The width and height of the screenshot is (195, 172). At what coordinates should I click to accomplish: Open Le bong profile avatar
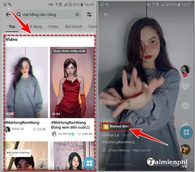(54, 134)
